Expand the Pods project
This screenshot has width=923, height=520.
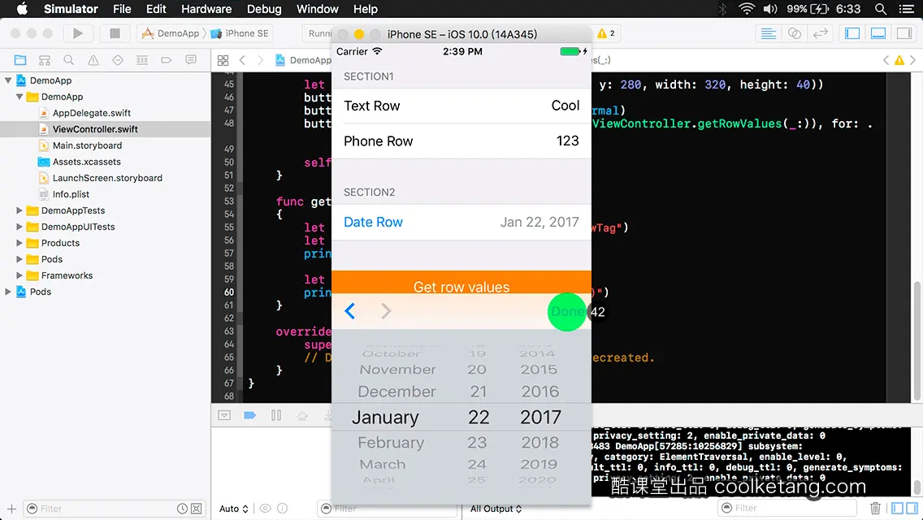(x=8, y=292)
